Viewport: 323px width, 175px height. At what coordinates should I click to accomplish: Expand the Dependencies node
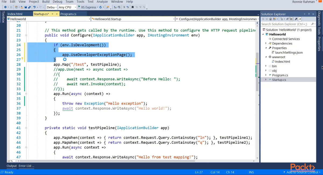pyautogui.click(x=266, y=43)
